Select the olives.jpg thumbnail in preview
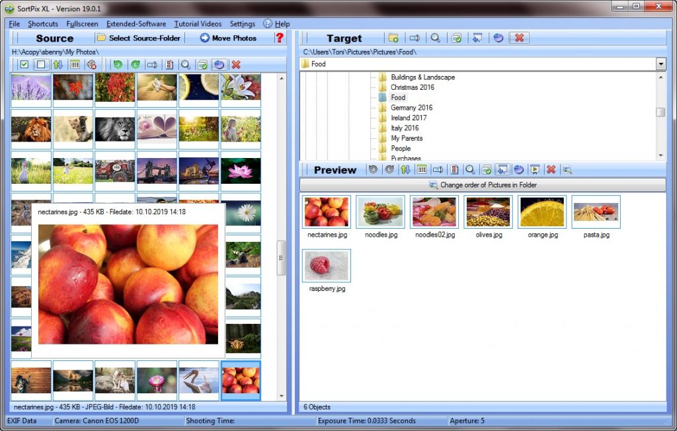 coord(488,213)
